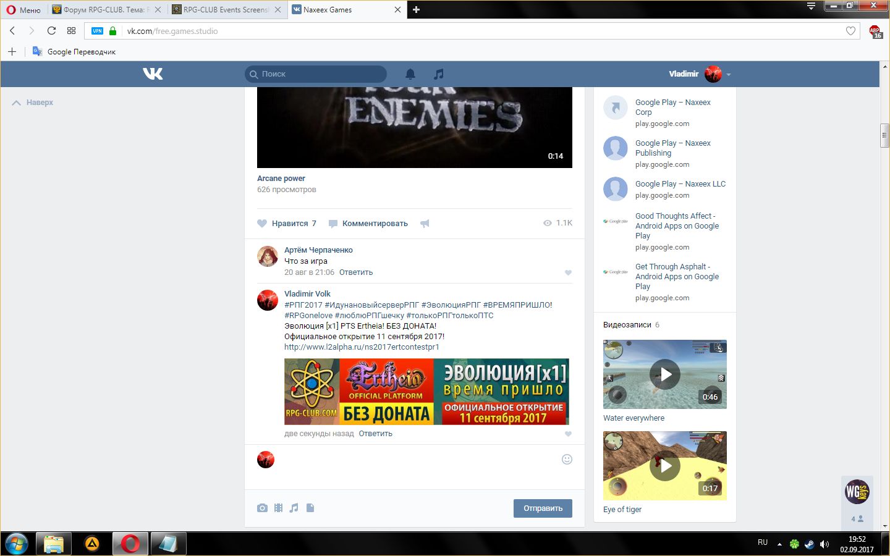Play the Arcane power video thumbnail
This screenshot has width=890, height=556.
(415, 127)
